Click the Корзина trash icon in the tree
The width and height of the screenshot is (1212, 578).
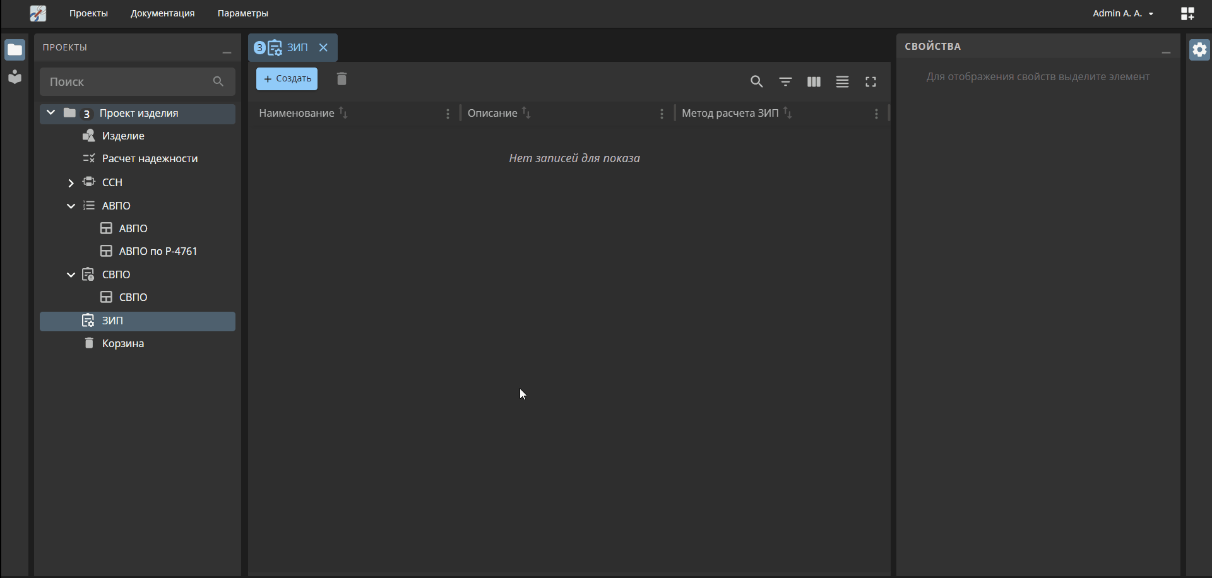click(89, 343)
